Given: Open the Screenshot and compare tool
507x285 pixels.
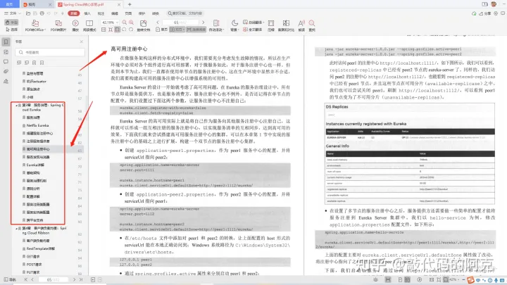Looking at the screenshot, I should coord(286,25).
